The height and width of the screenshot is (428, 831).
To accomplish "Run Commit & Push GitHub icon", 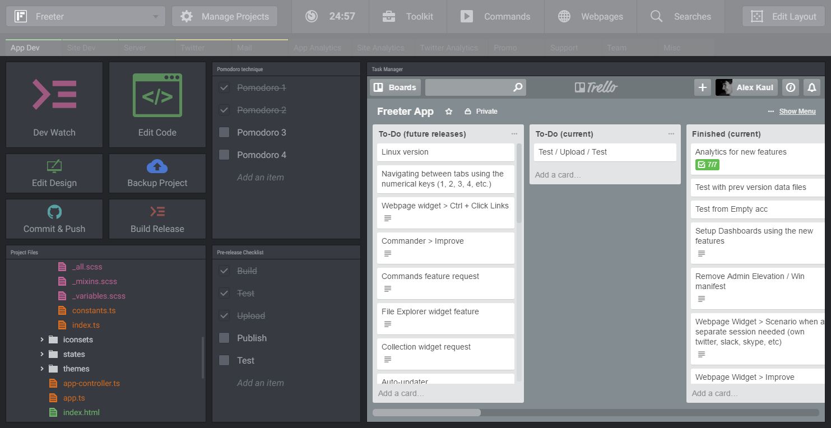I will (x=54, y=212).
